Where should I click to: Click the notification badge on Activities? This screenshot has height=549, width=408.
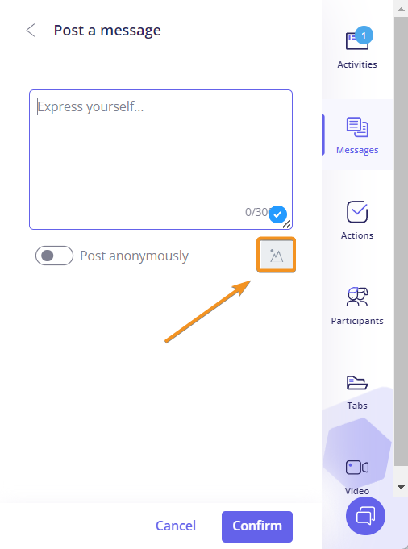(364, 35)
